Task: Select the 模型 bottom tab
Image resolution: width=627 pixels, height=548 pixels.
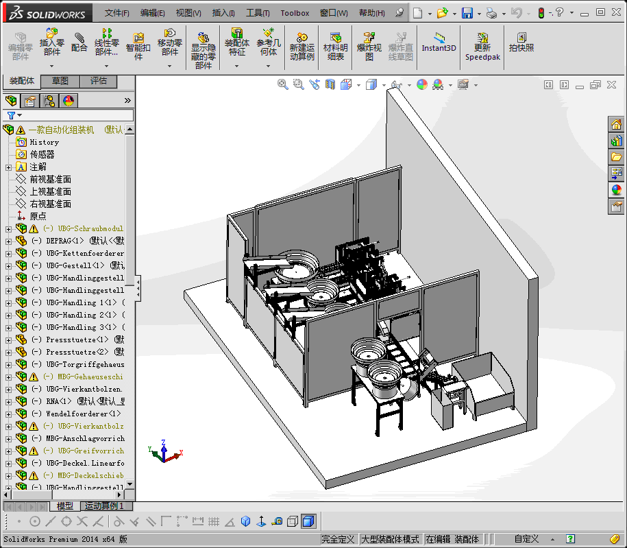Action: tap(65, 506)
